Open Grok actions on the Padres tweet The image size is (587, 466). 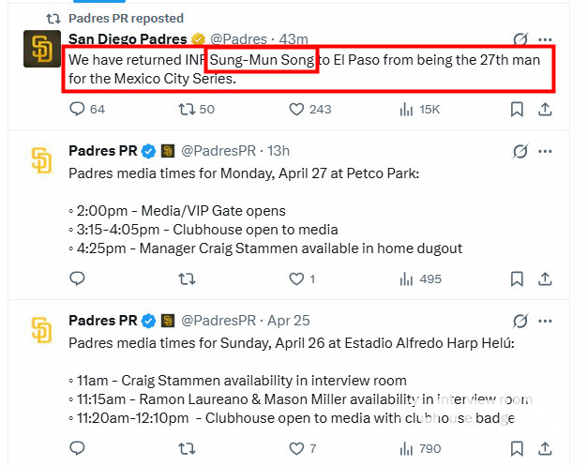coord(520,39)
